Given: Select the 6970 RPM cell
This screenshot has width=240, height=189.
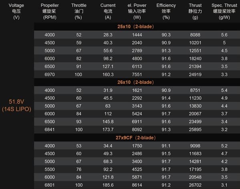Looking at the screenshot, I should point(50,74).
